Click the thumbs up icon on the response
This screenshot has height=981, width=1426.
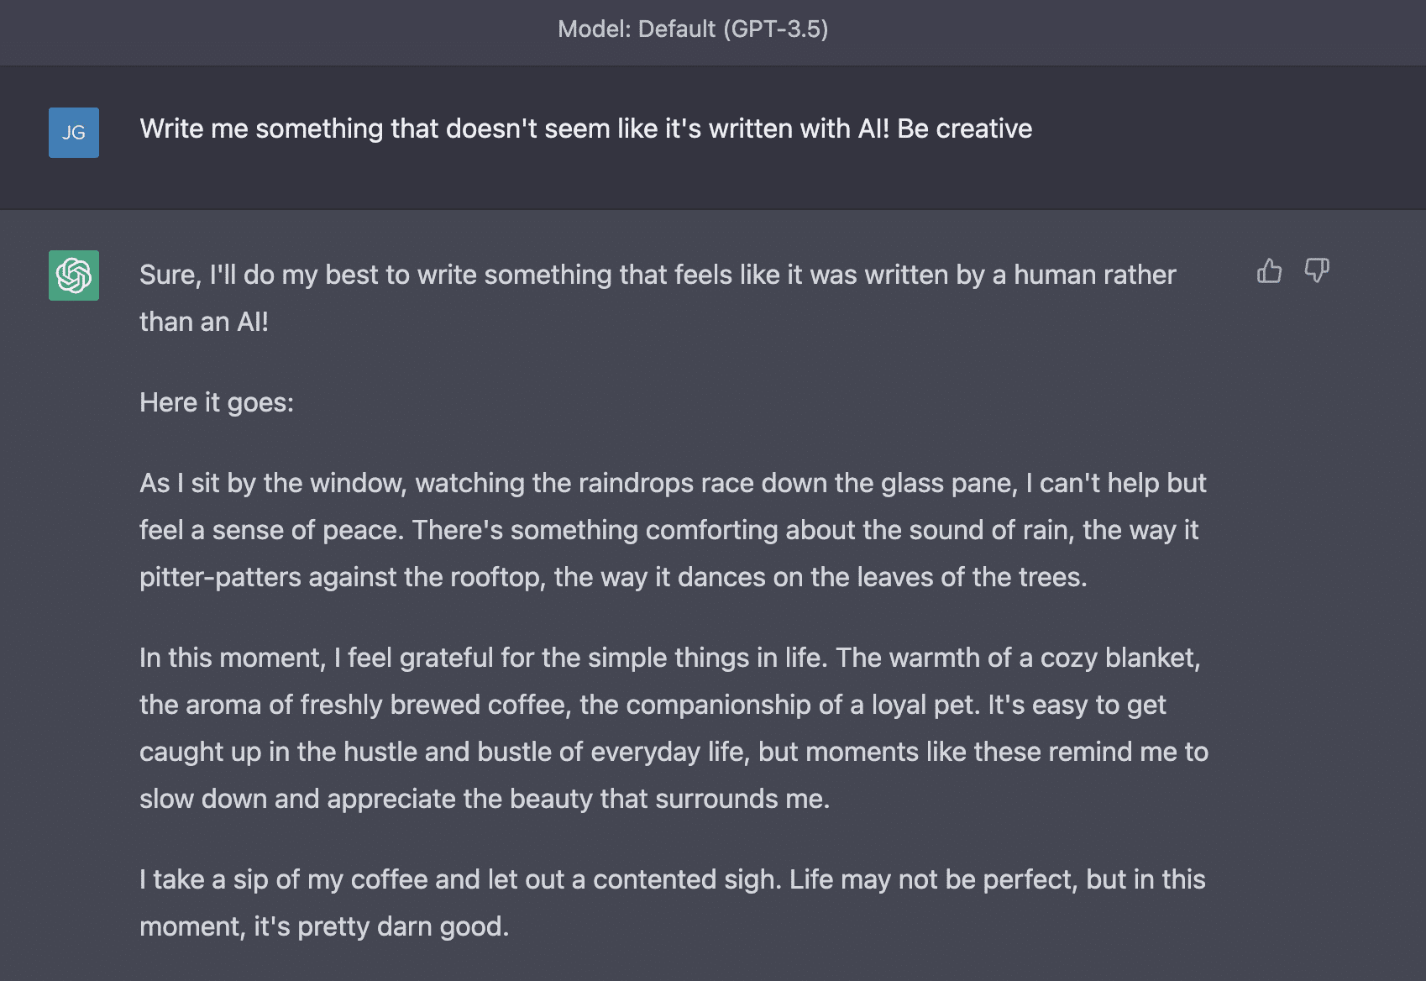(x=1269, y=271)
